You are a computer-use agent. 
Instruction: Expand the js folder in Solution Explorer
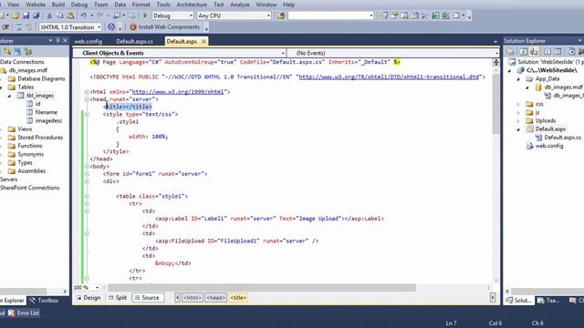point(518,112)
